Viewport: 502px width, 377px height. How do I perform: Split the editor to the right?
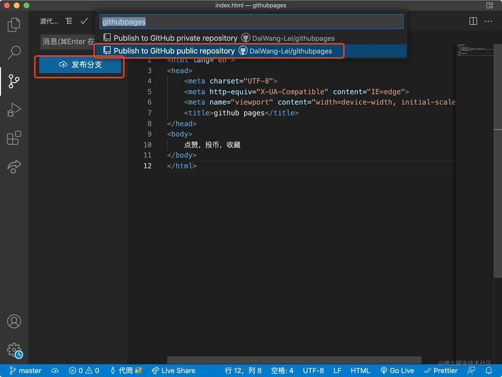click(473, 21)
